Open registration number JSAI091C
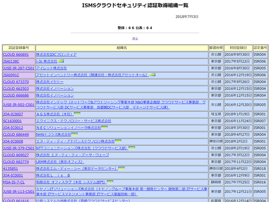Viewport: 270px width, 202px height. point(11,75)
